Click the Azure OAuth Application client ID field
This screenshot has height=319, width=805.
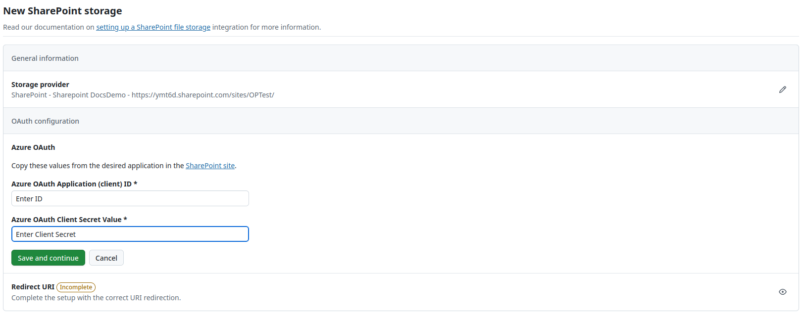coord(130,198)
